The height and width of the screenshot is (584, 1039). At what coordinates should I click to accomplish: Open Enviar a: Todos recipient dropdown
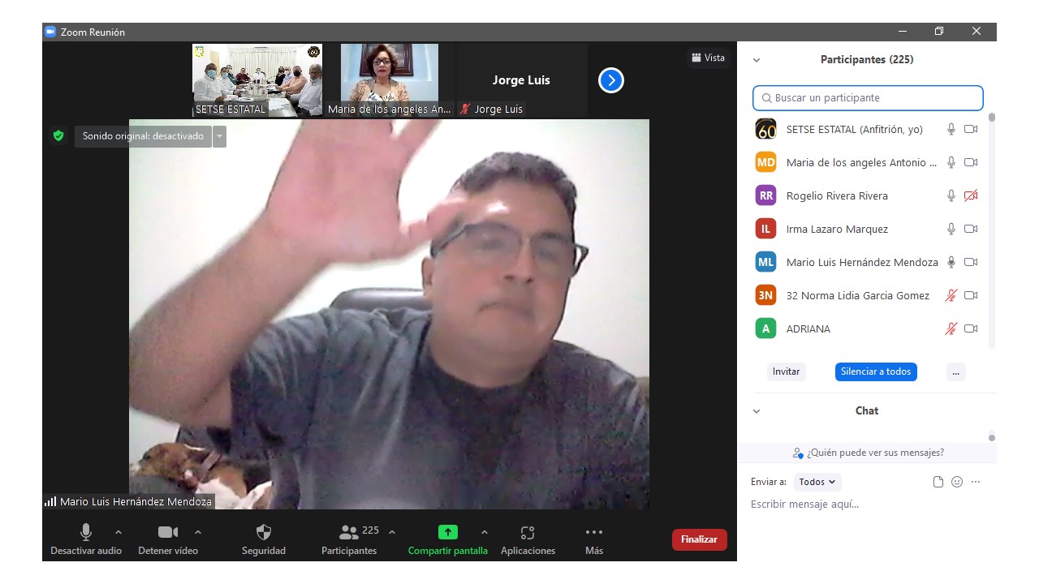coord(817,482)
